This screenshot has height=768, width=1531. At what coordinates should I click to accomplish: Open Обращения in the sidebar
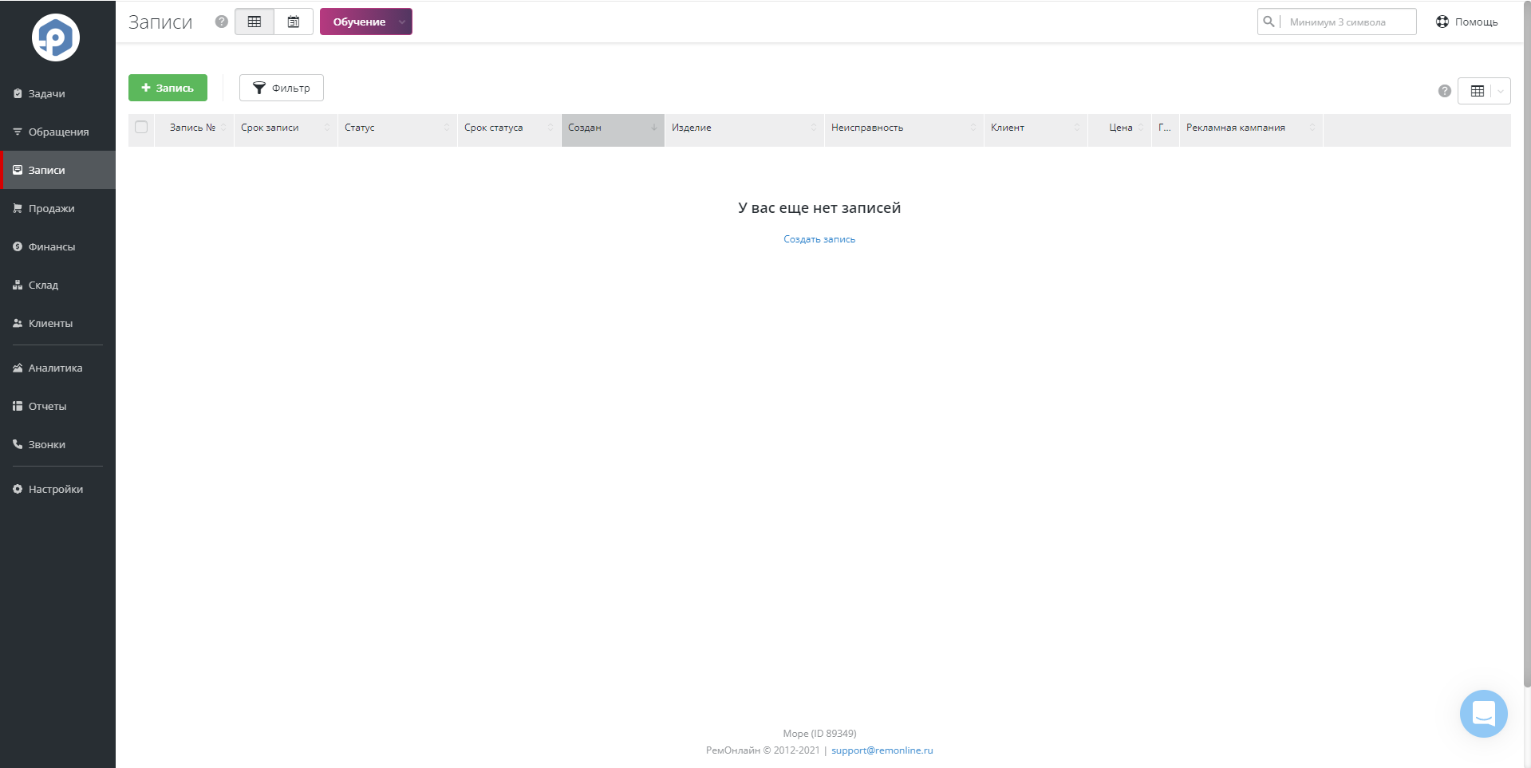pyautogui.click(x=57, y=132)
